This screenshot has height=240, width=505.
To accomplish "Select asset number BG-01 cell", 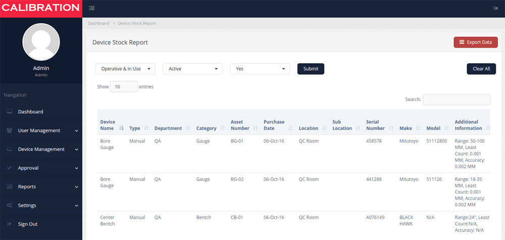I will [x=237, y=141].
